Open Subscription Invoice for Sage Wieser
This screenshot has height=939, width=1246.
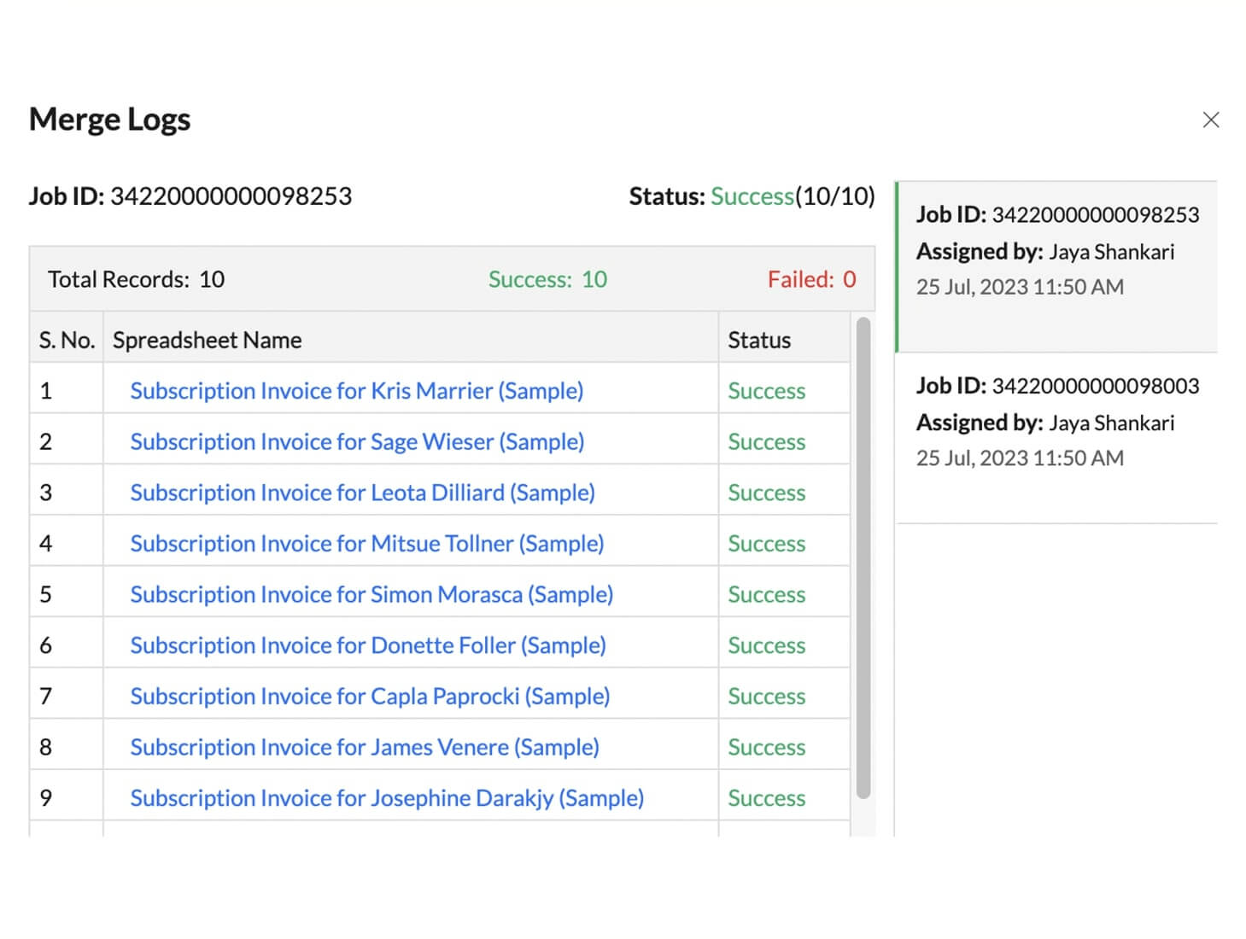[357, 442]
